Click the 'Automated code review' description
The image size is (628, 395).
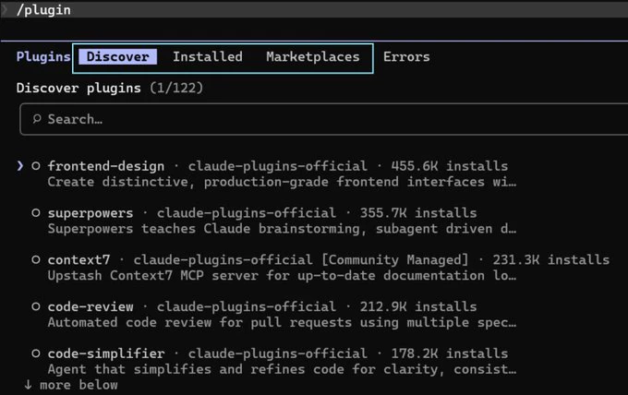pos(282,323)
